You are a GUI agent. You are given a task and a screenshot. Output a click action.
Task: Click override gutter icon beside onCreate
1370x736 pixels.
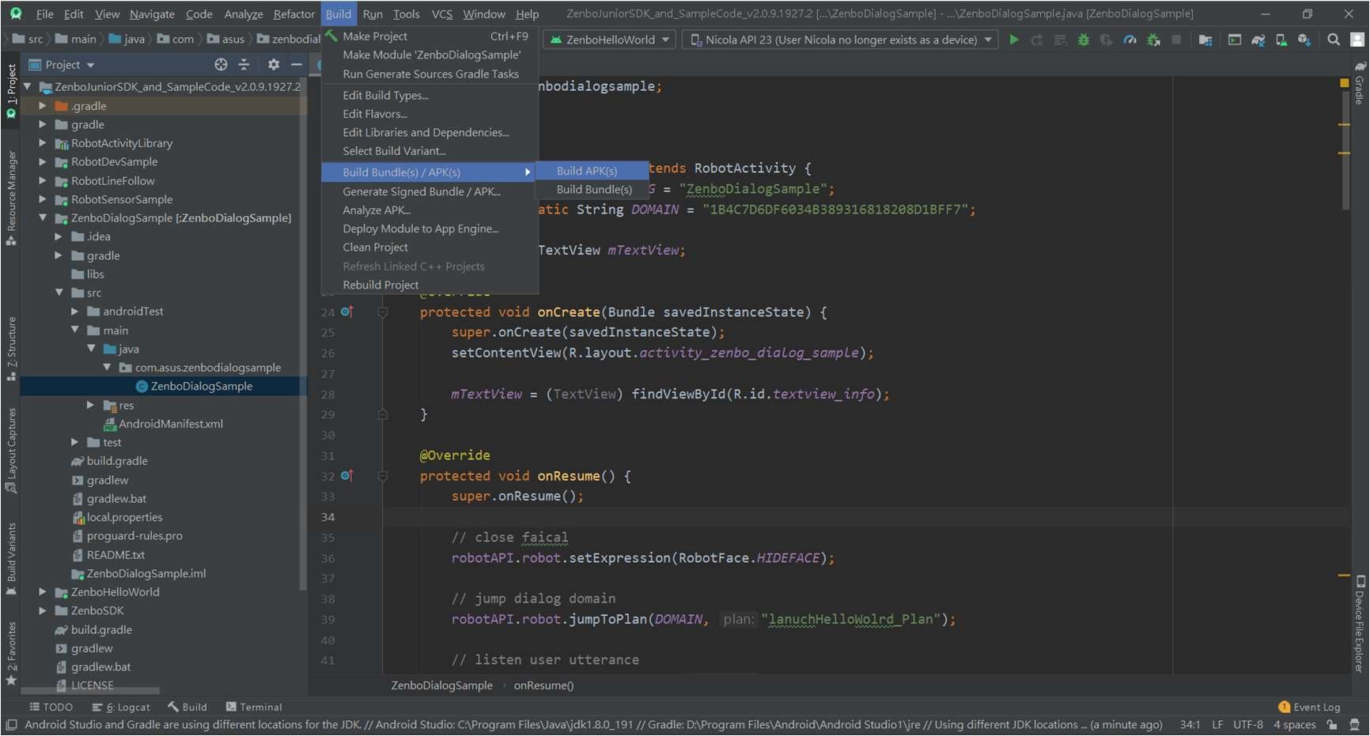click(346, 312)
